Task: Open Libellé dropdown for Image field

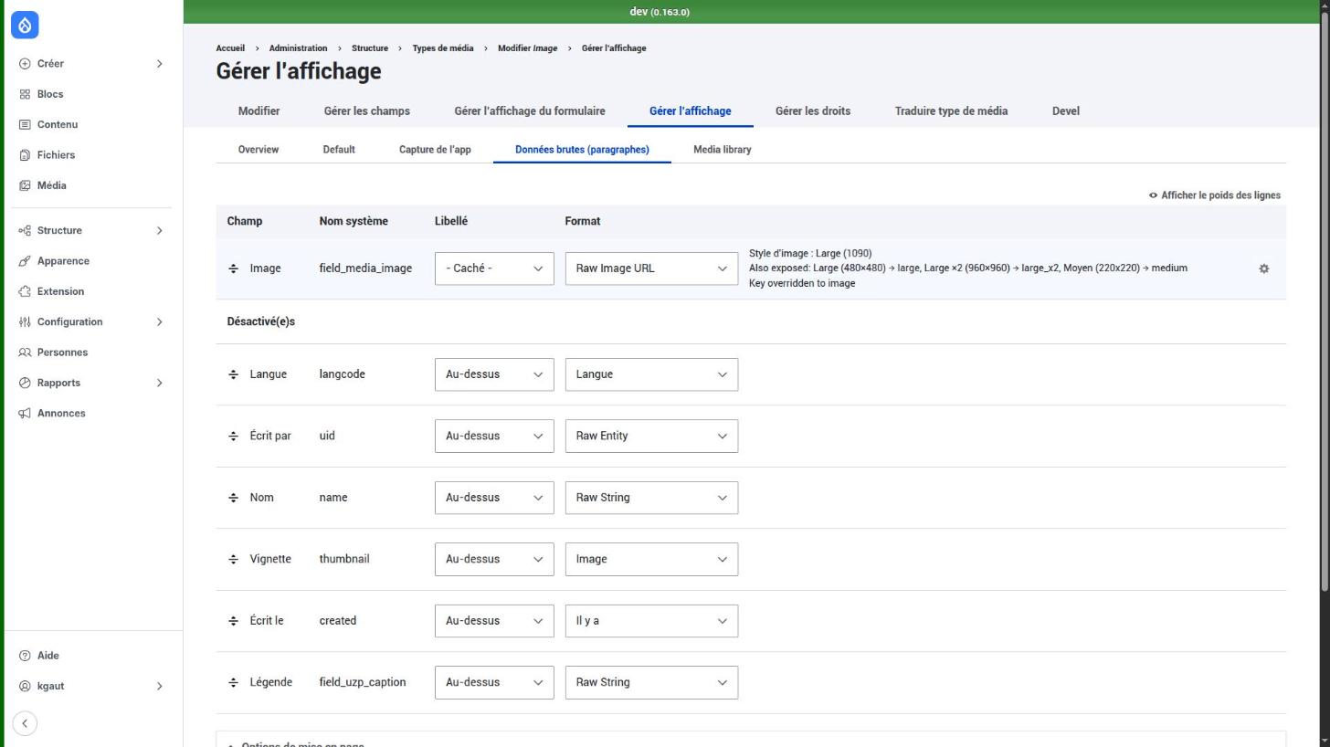Action: point(494,268)
